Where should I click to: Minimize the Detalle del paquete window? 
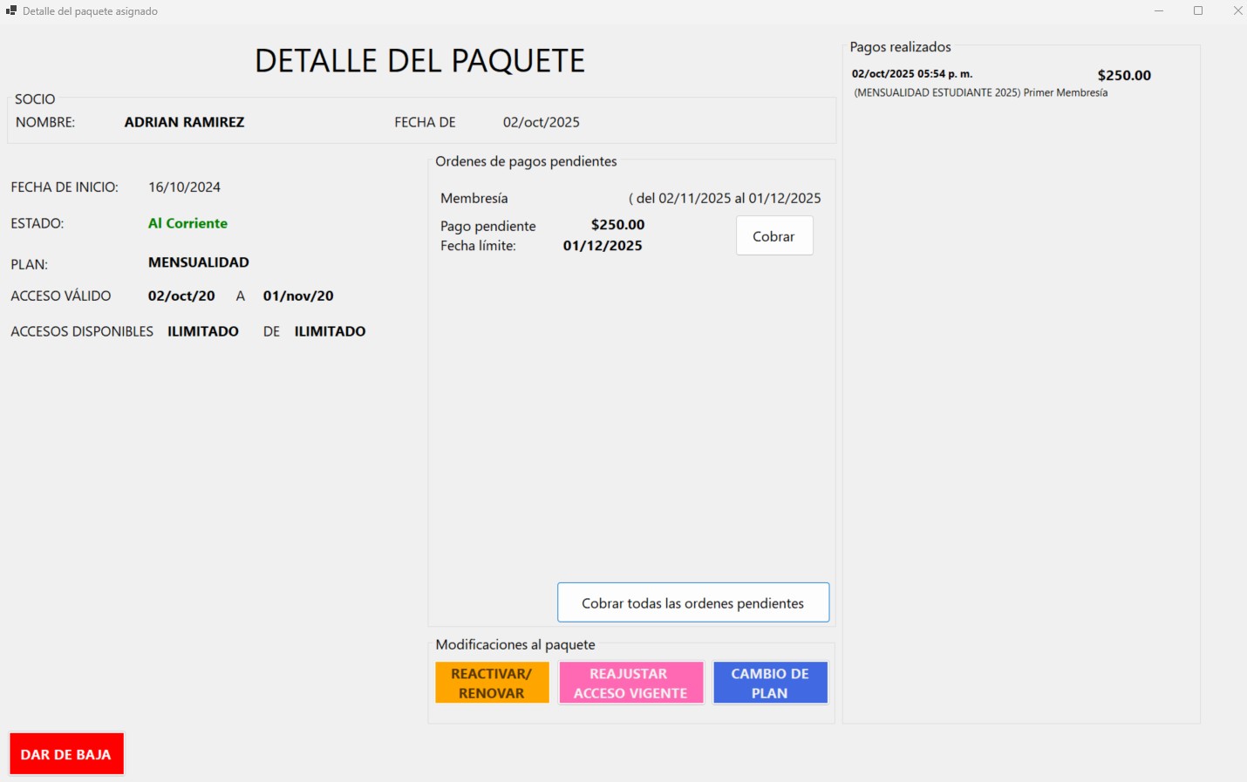click(1159, 11)
